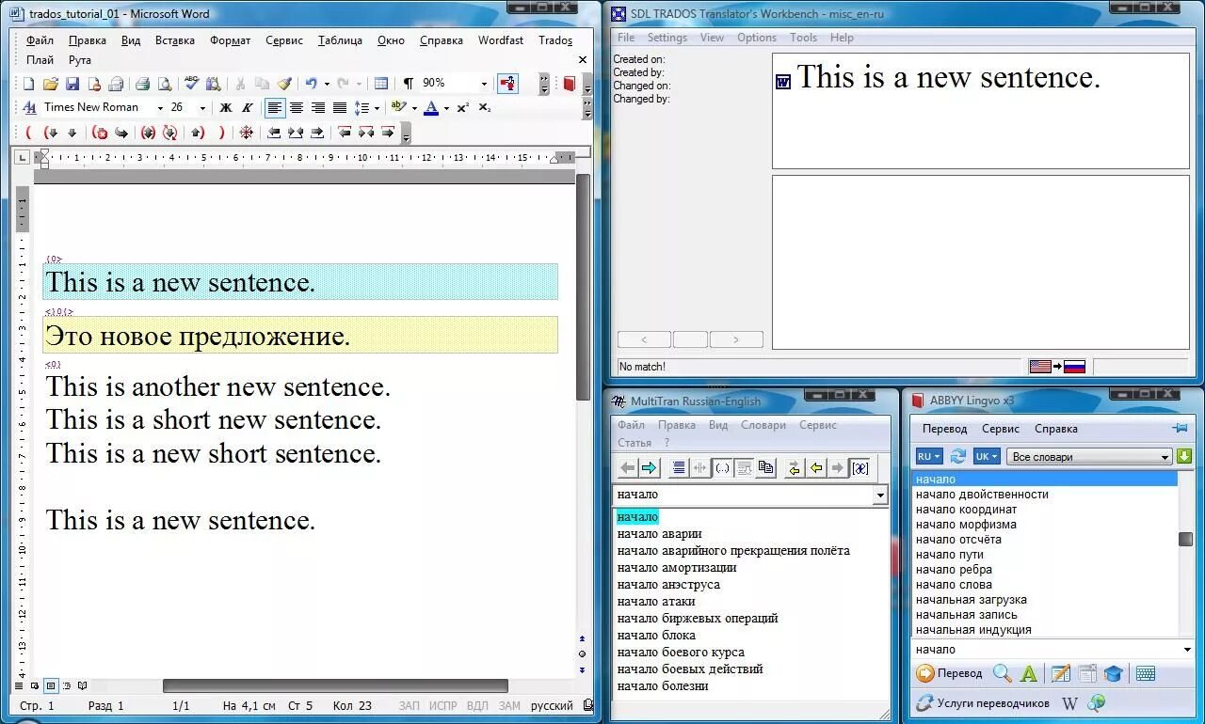Click the Wikipedia W icon in Lingvo
The height and width of the screenshot is (724, 1205).
(1069, 703)
